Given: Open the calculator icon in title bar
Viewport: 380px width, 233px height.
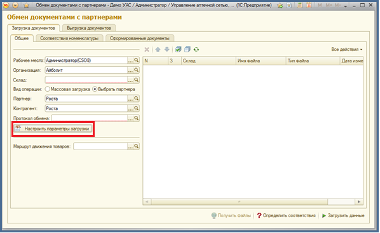Looking at the screenshot, I should (300, 5).
